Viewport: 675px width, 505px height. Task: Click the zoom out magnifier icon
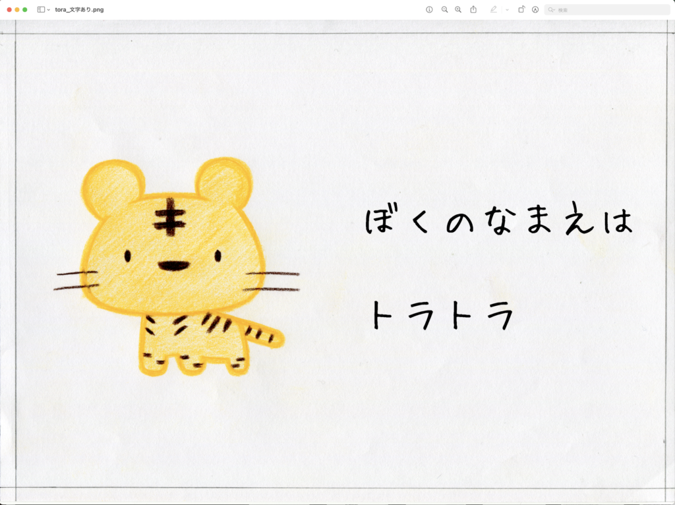[x=444, y=10]
